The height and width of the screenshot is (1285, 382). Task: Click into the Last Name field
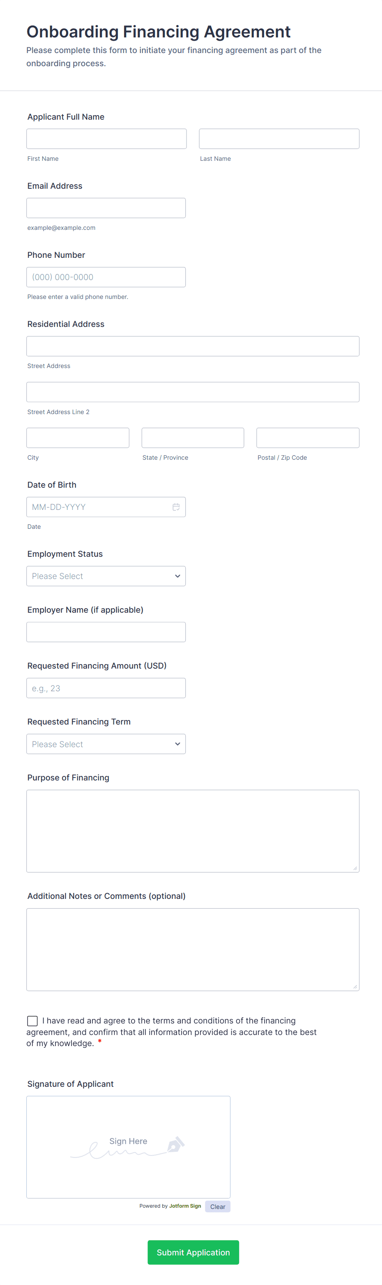[x=279, y=139]
